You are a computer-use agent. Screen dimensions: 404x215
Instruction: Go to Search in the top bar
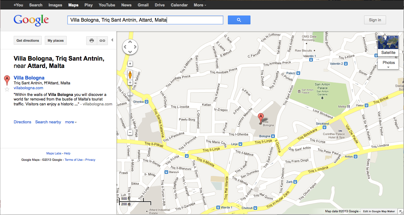[36, 5]
